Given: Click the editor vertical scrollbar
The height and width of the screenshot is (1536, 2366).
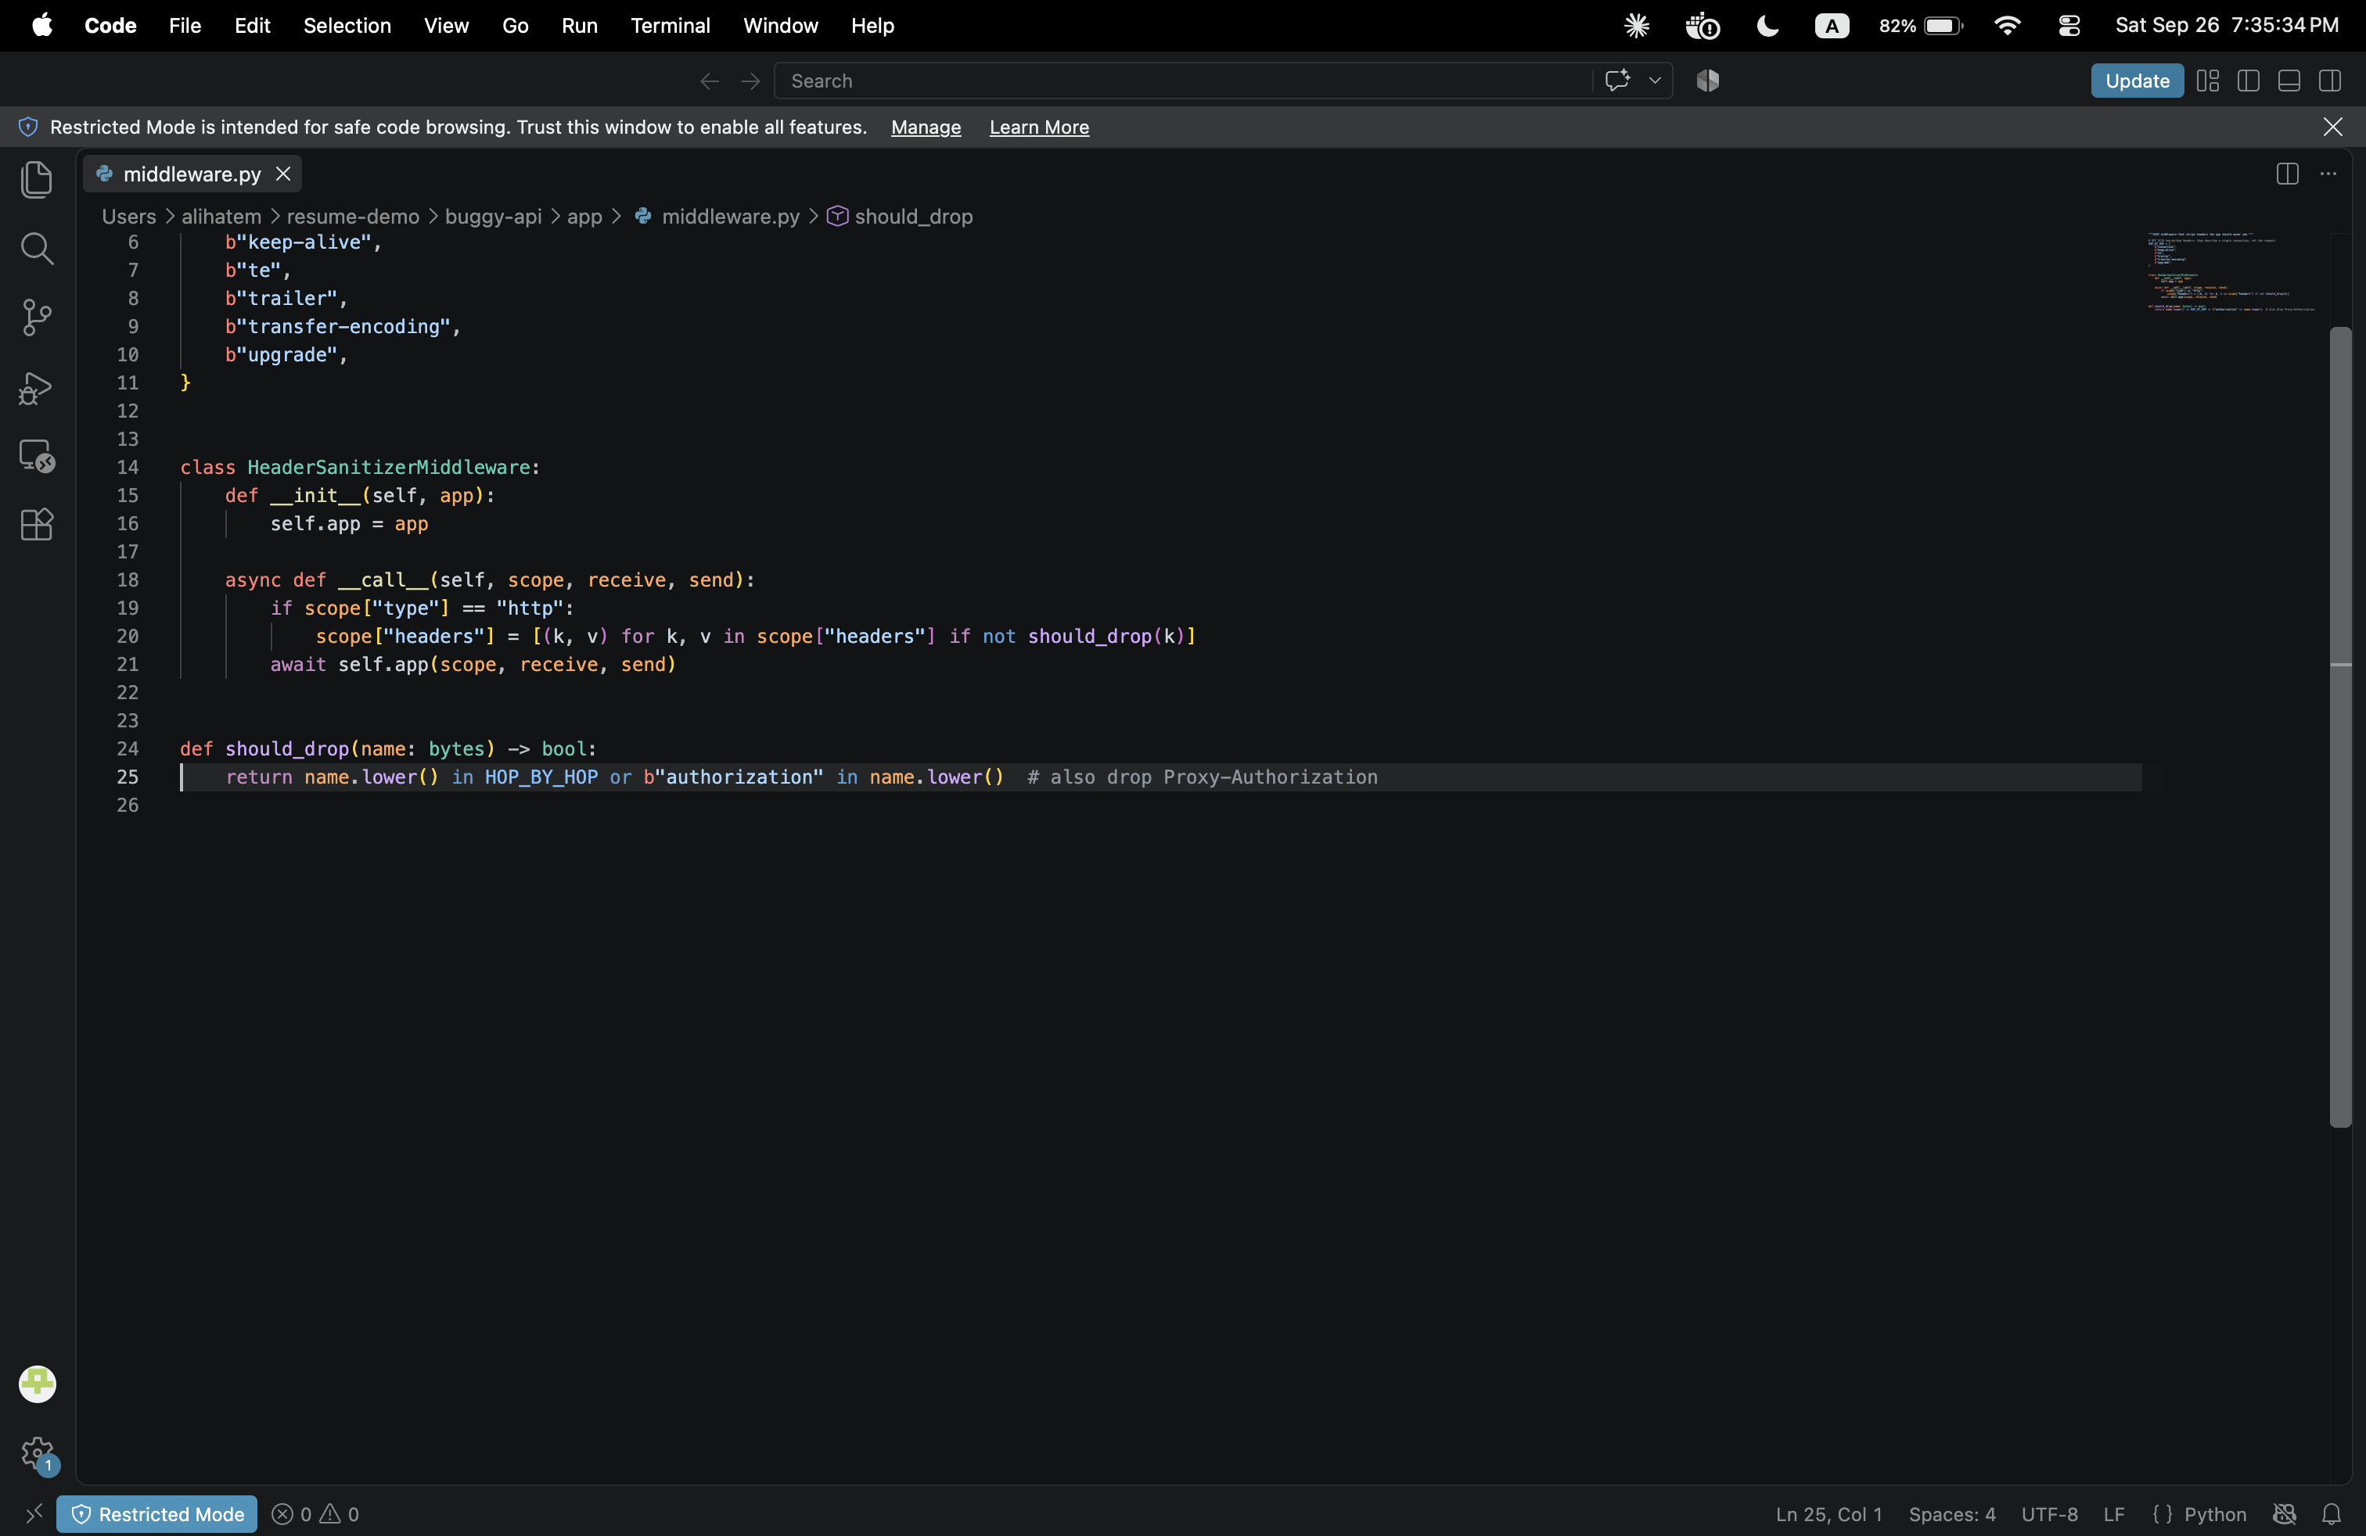Looking at the screenshot, I should pos(2341,727).
